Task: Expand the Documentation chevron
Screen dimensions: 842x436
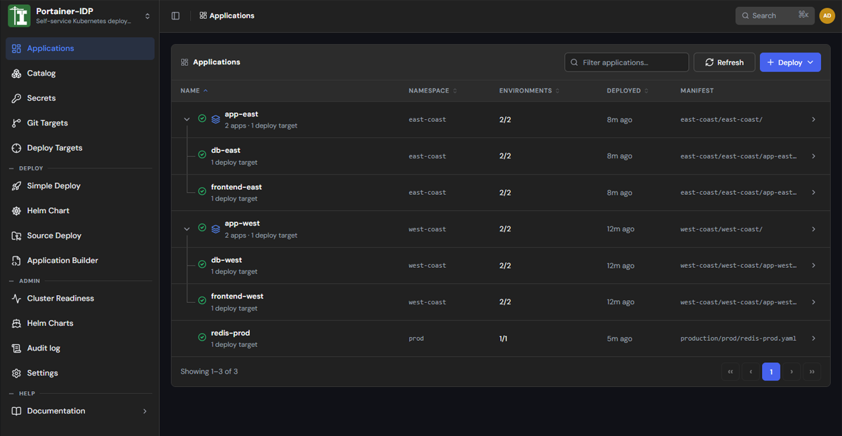Action: (x=145, y=411)
